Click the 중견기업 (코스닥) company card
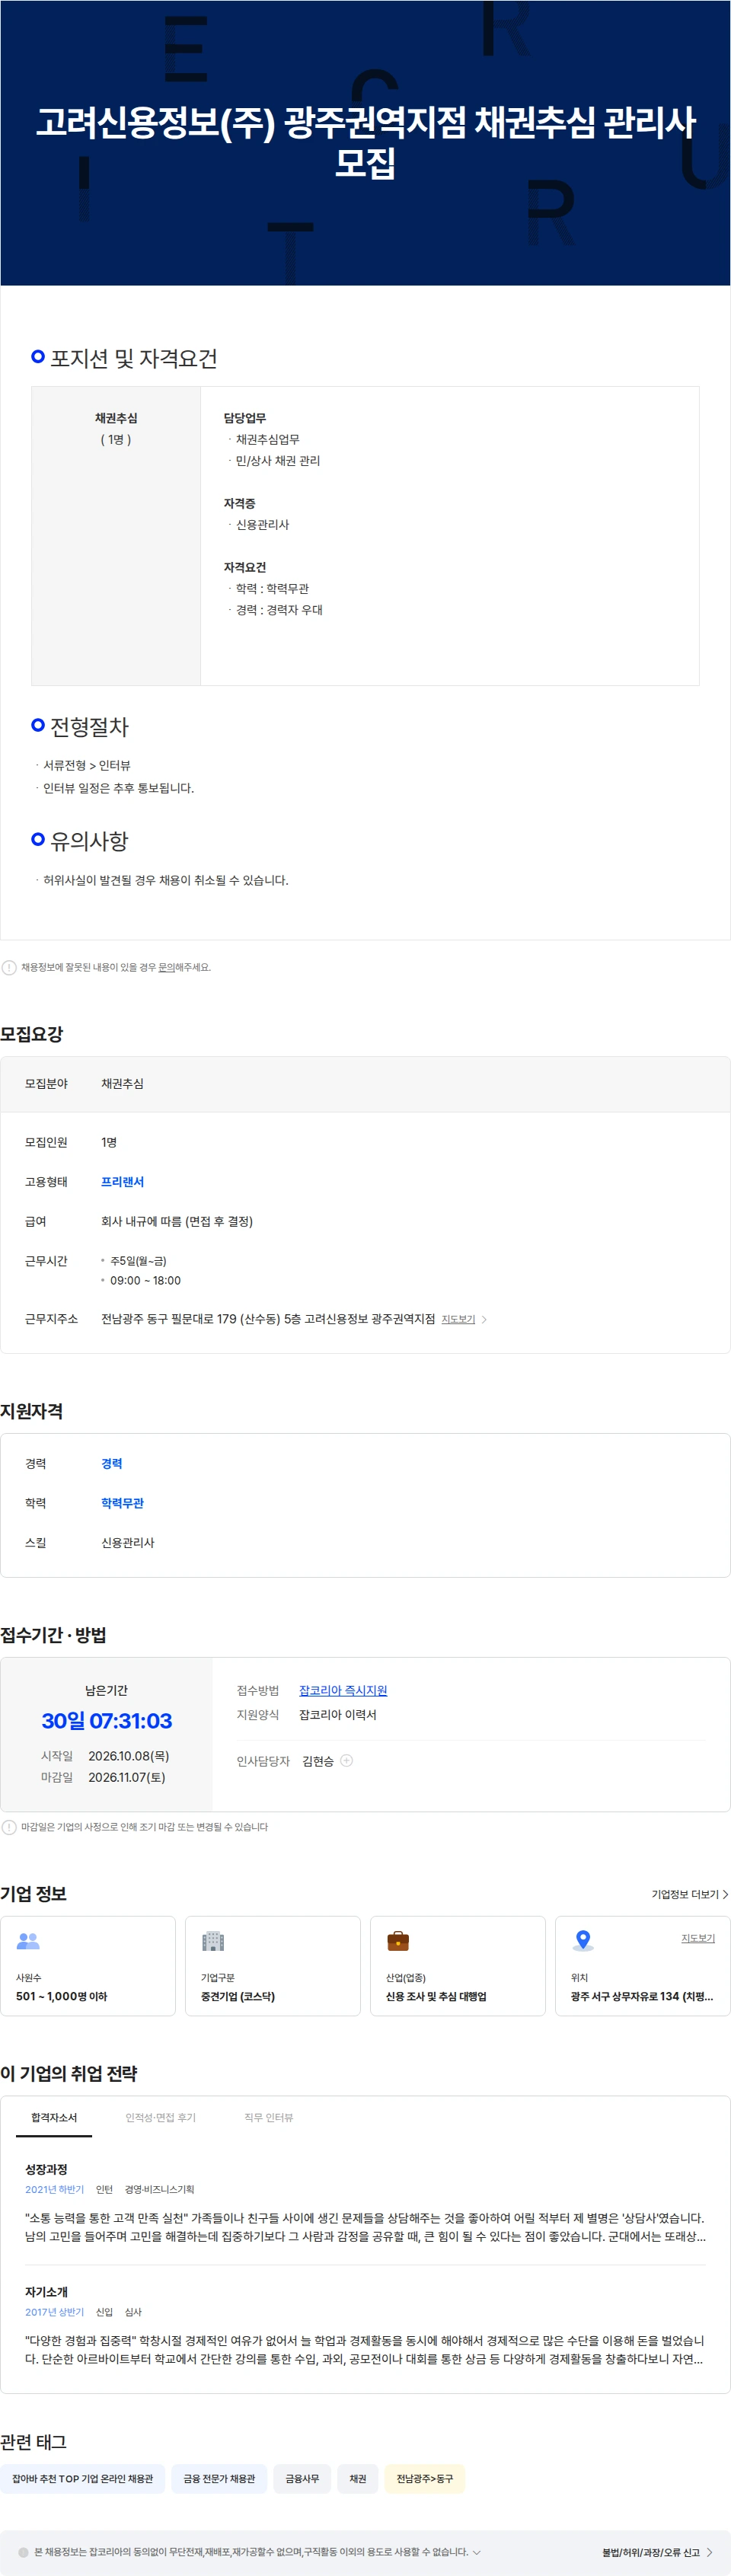Image resolution: width=731 pixels, height=2576 pixels. coord(273,1965)
